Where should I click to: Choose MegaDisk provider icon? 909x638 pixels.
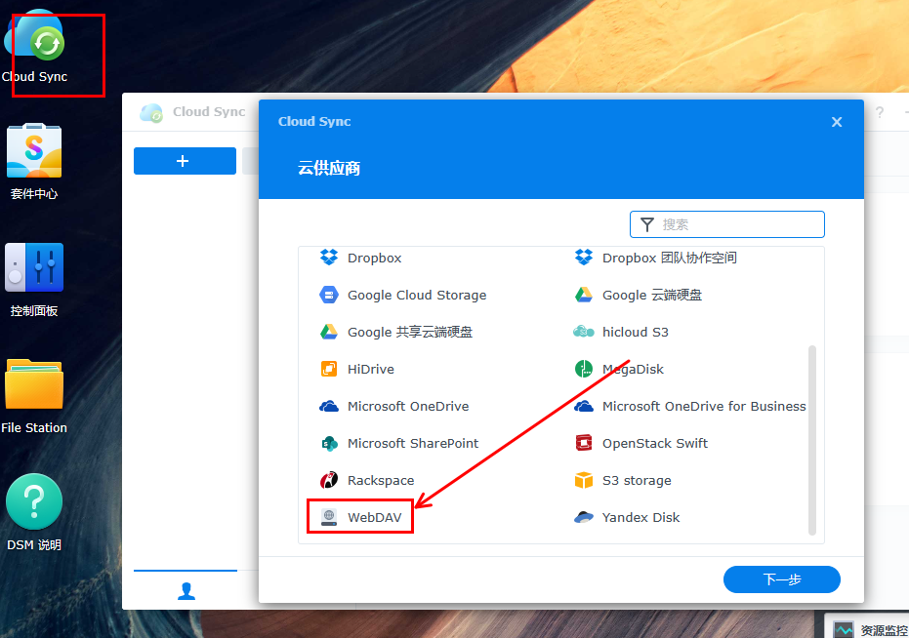[584, 369]
